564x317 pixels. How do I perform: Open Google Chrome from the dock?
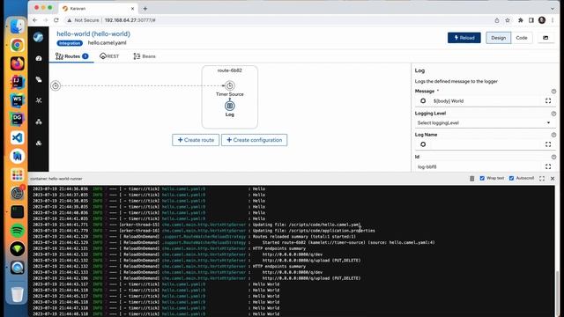[x=18, y=45]
